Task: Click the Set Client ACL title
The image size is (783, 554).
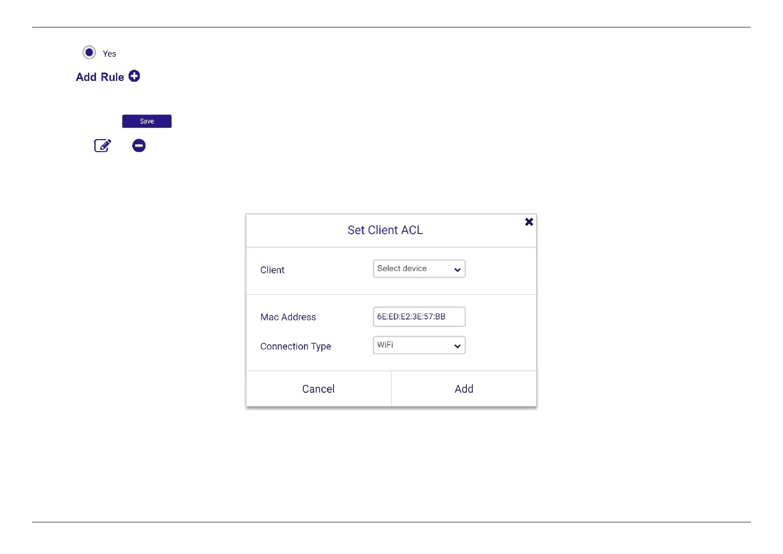Action: tap(385, 230)
